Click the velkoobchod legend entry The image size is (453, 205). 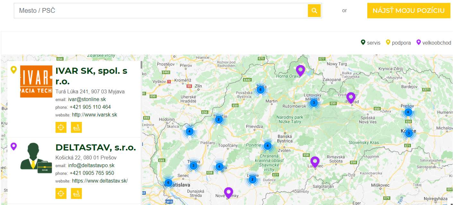click(433, 43)
